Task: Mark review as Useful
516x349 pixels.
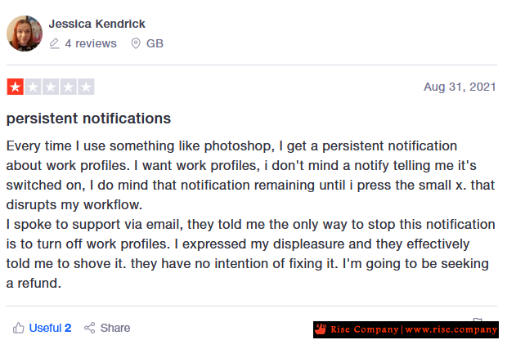Action: click(x=50, y=328)
